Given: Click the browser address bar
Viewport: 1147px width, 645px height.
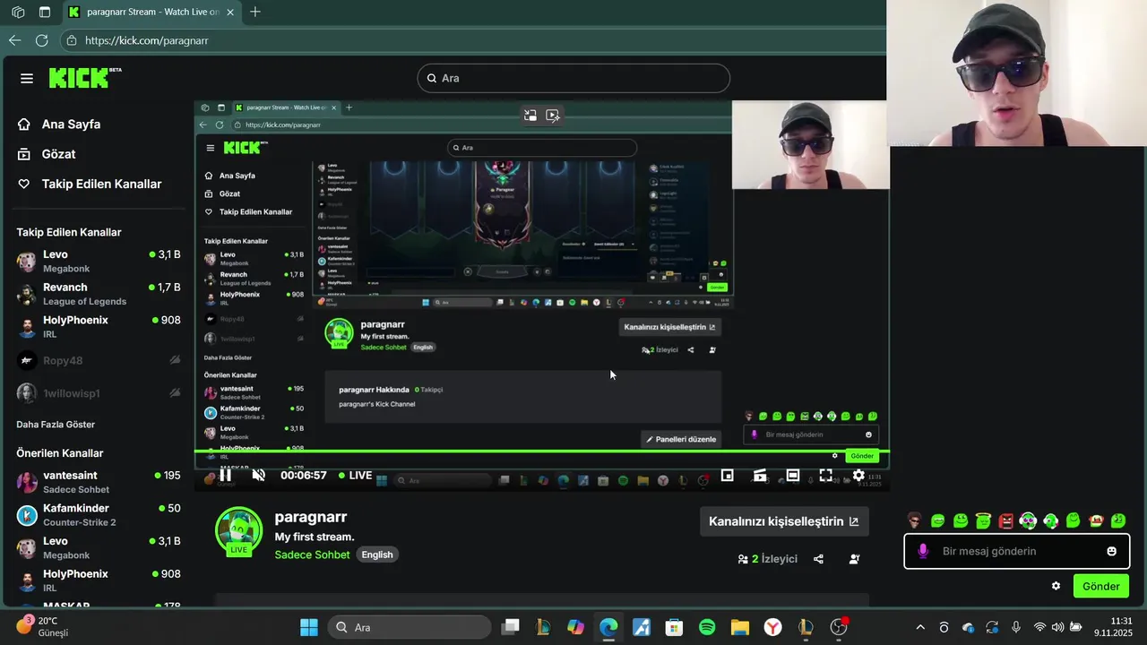Looking at the screenshot, I should point(475,40).
